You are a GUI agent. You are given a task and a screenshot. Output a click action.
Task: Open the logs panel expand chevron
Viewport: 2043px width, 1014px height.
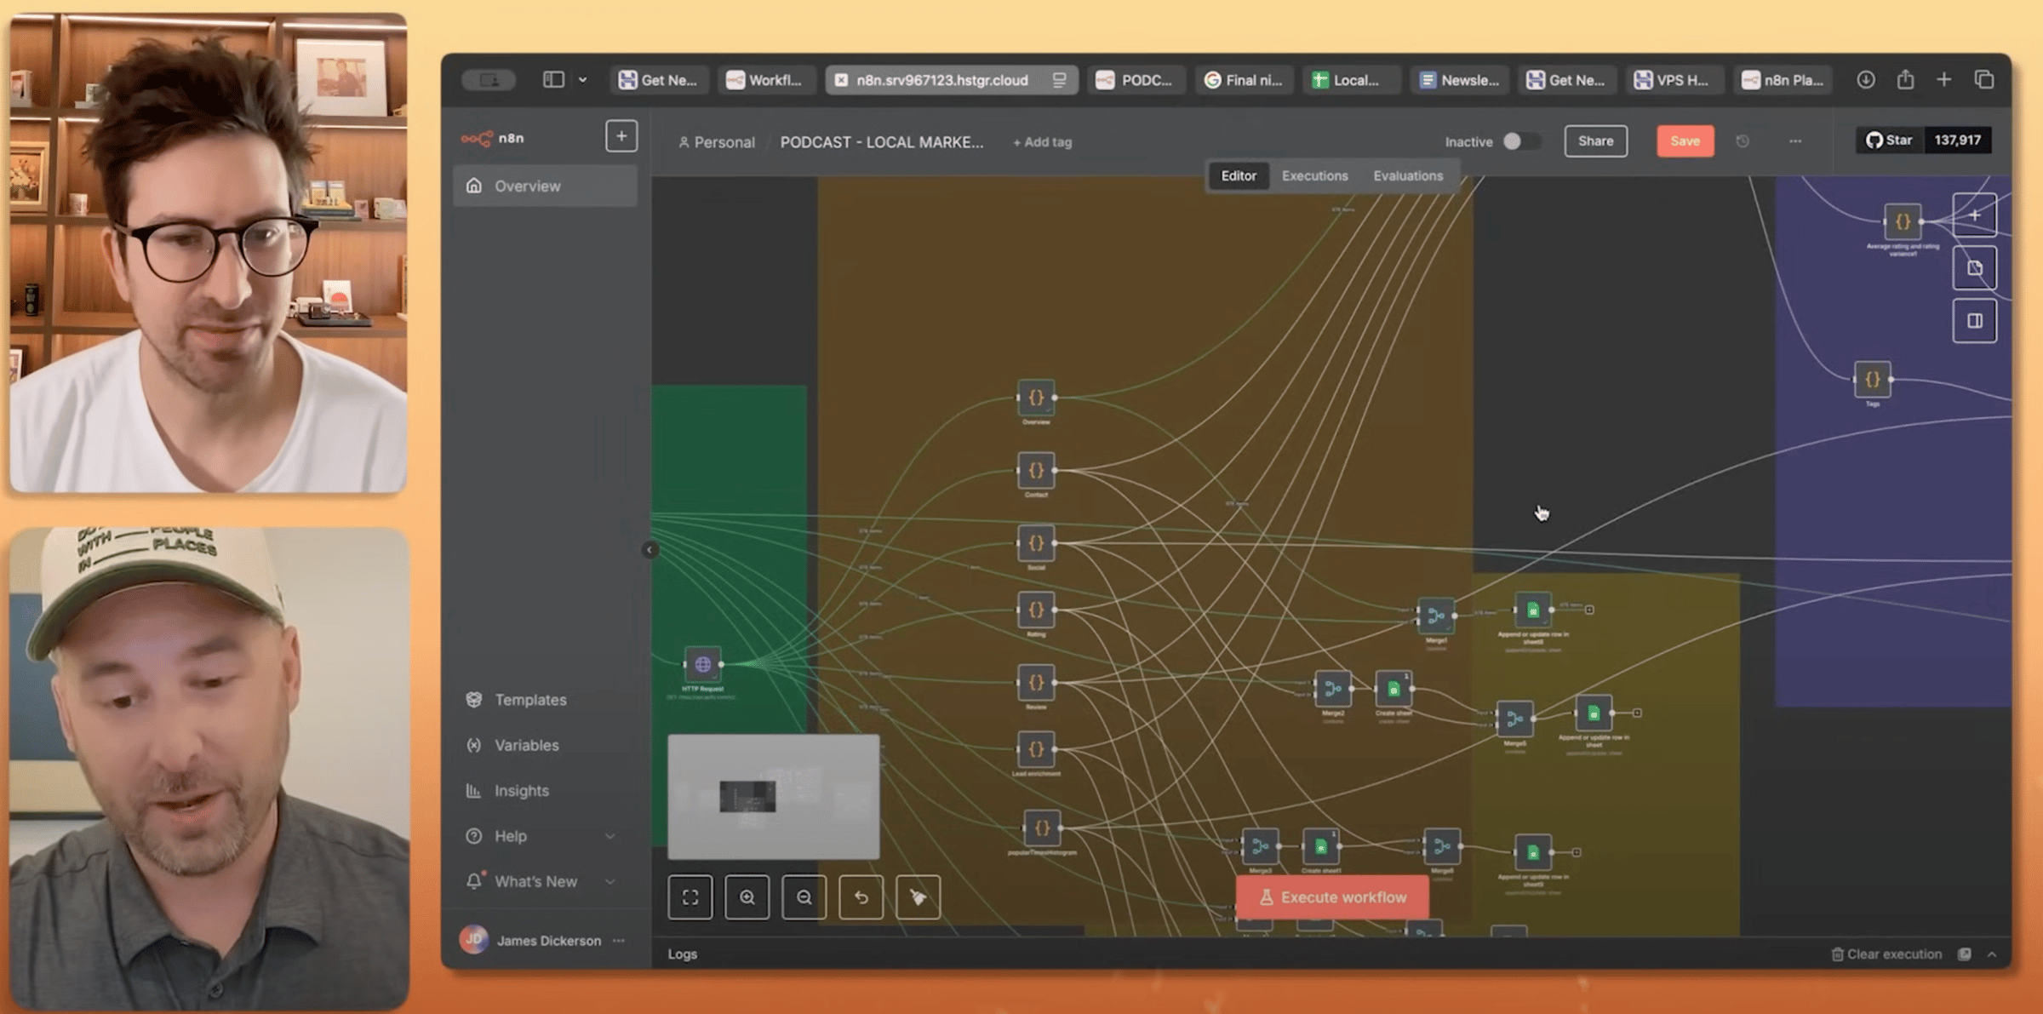(1992, 954)
